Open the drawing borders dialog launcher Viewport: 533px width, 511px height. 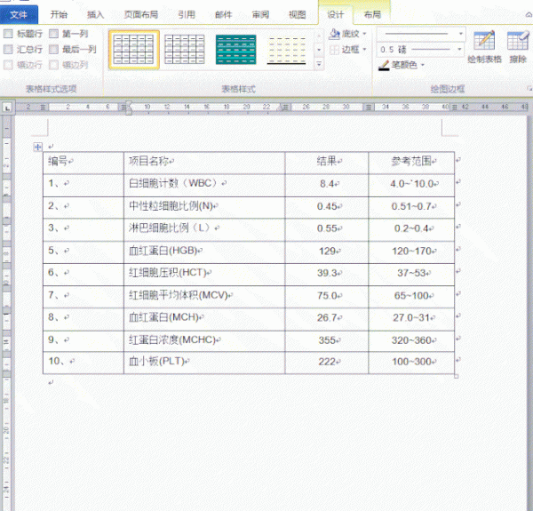pyautogui.click(x=529, y=88)
